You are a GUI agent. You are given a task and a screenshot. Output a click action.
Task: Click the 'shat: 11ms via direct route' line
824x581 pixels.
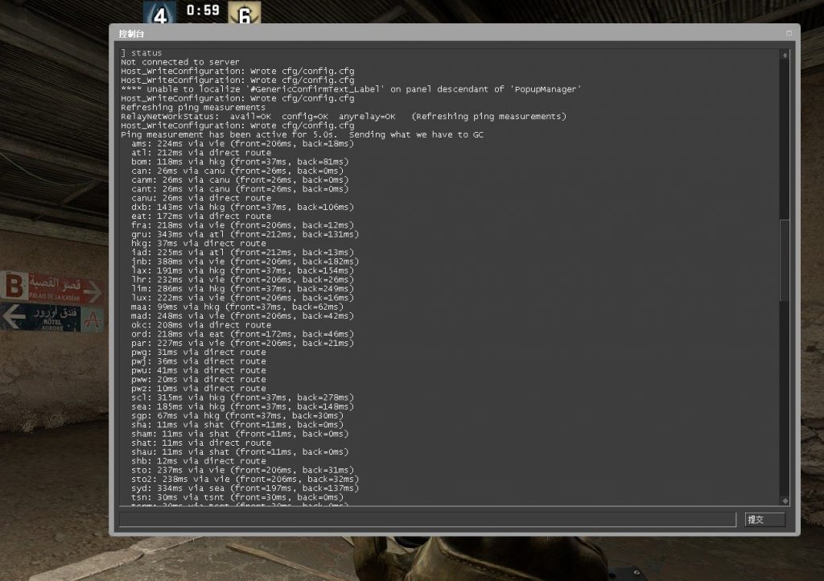coord(201,443)
